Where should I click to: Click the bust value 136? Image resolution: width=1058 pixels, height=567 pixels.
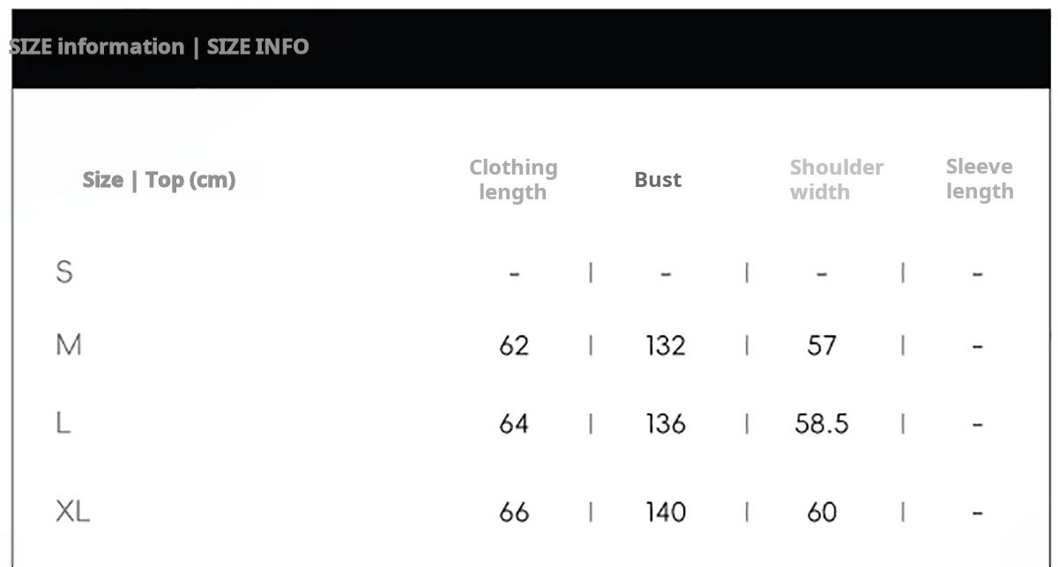coord(665,424)
